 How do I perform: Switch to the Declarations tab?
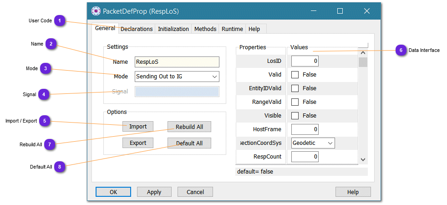pyautogui.click(x=137, y=29)
